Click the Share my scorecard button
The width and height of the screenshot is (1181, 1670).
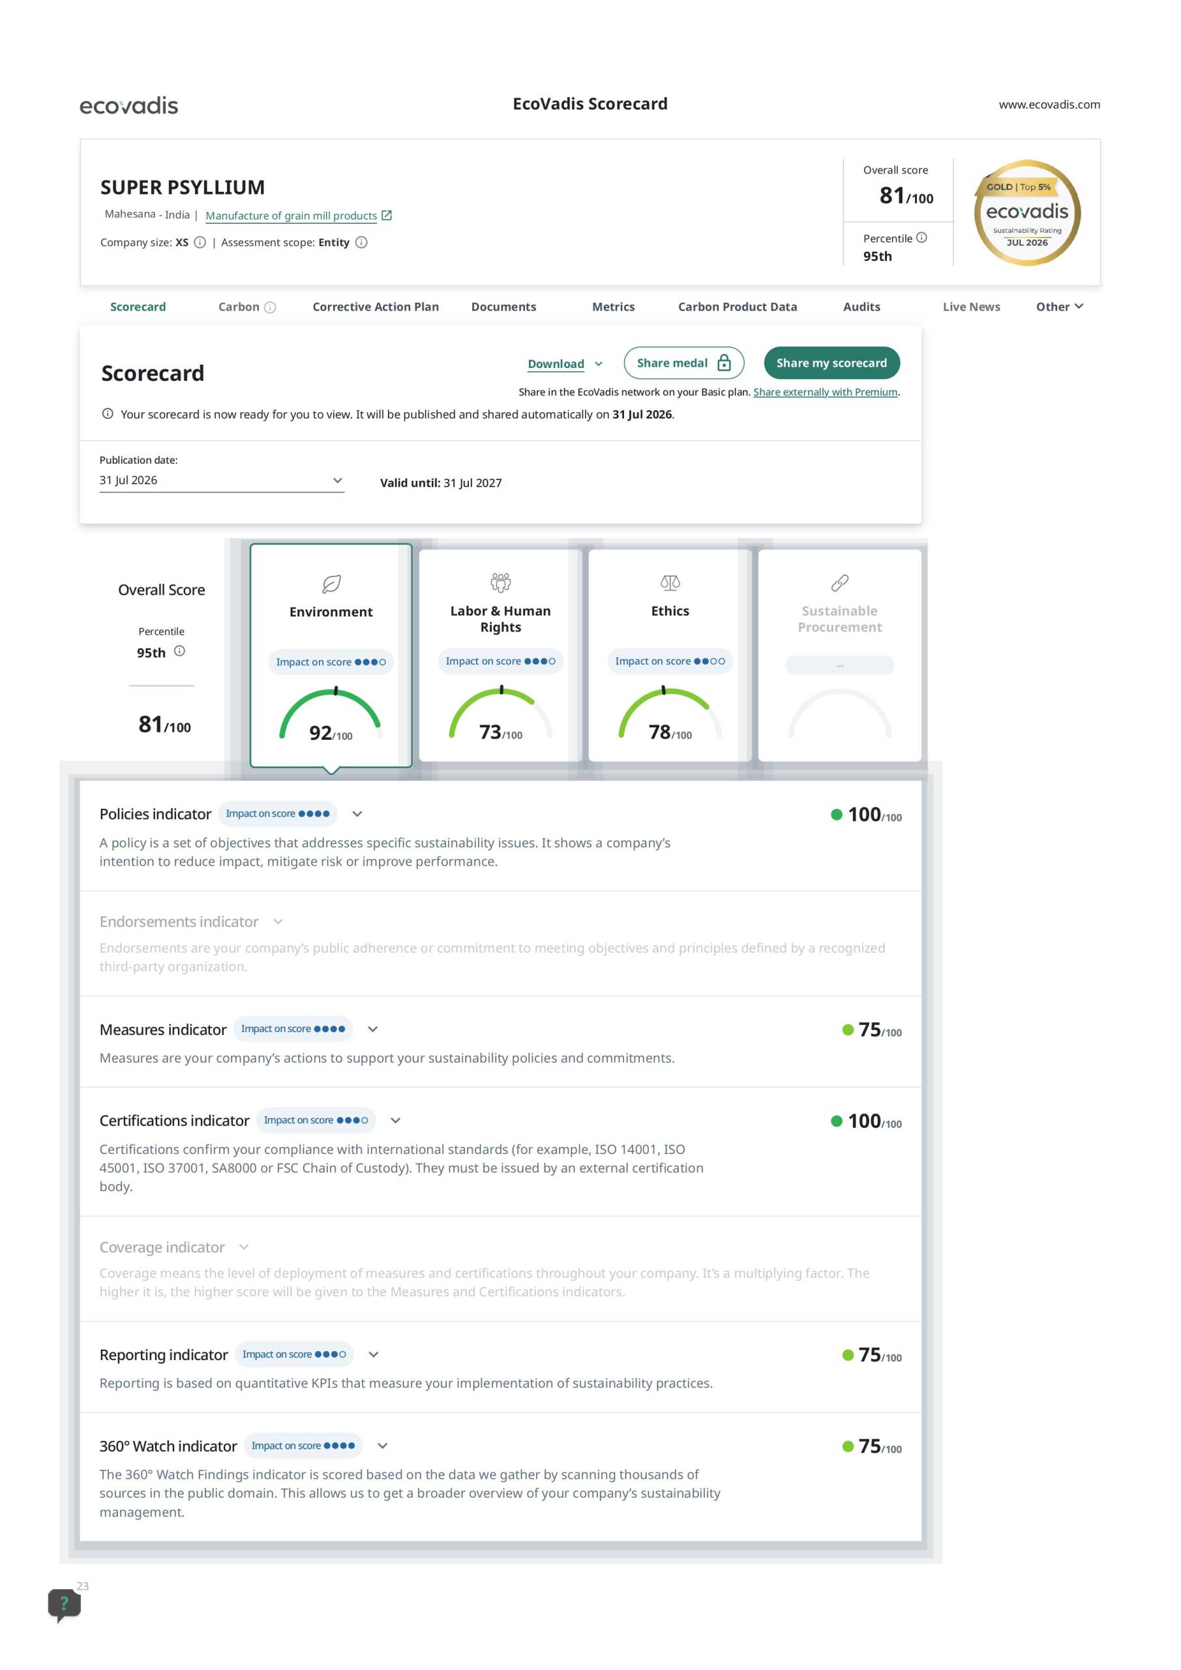point(832,363)
